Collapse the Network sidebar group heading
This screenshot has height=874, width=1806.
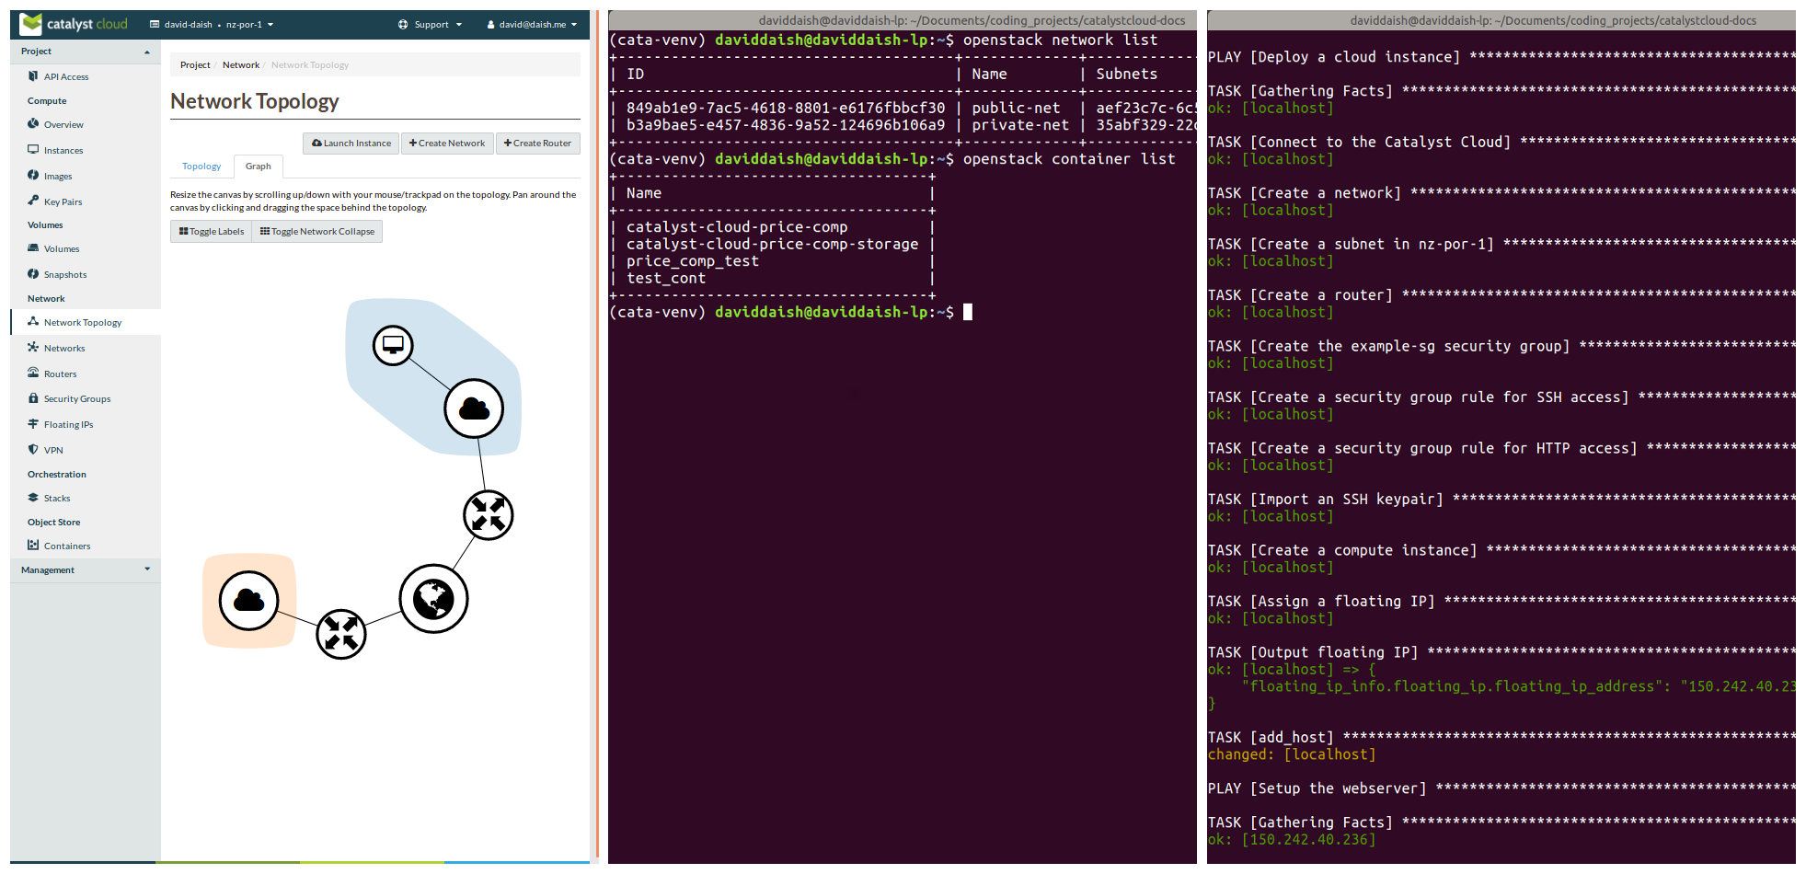pos(46,299)
